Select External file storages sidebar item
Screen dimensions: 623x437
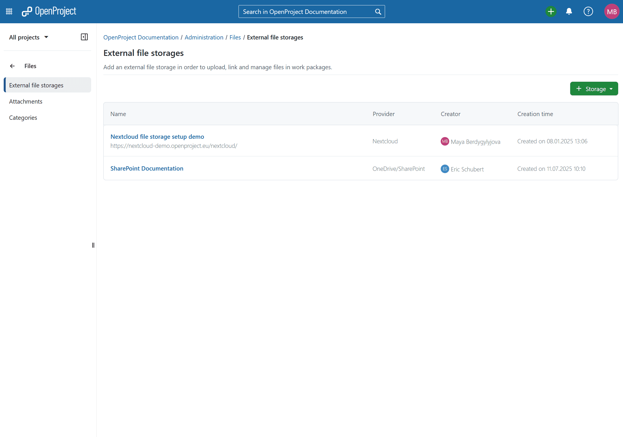pos(36,85)
